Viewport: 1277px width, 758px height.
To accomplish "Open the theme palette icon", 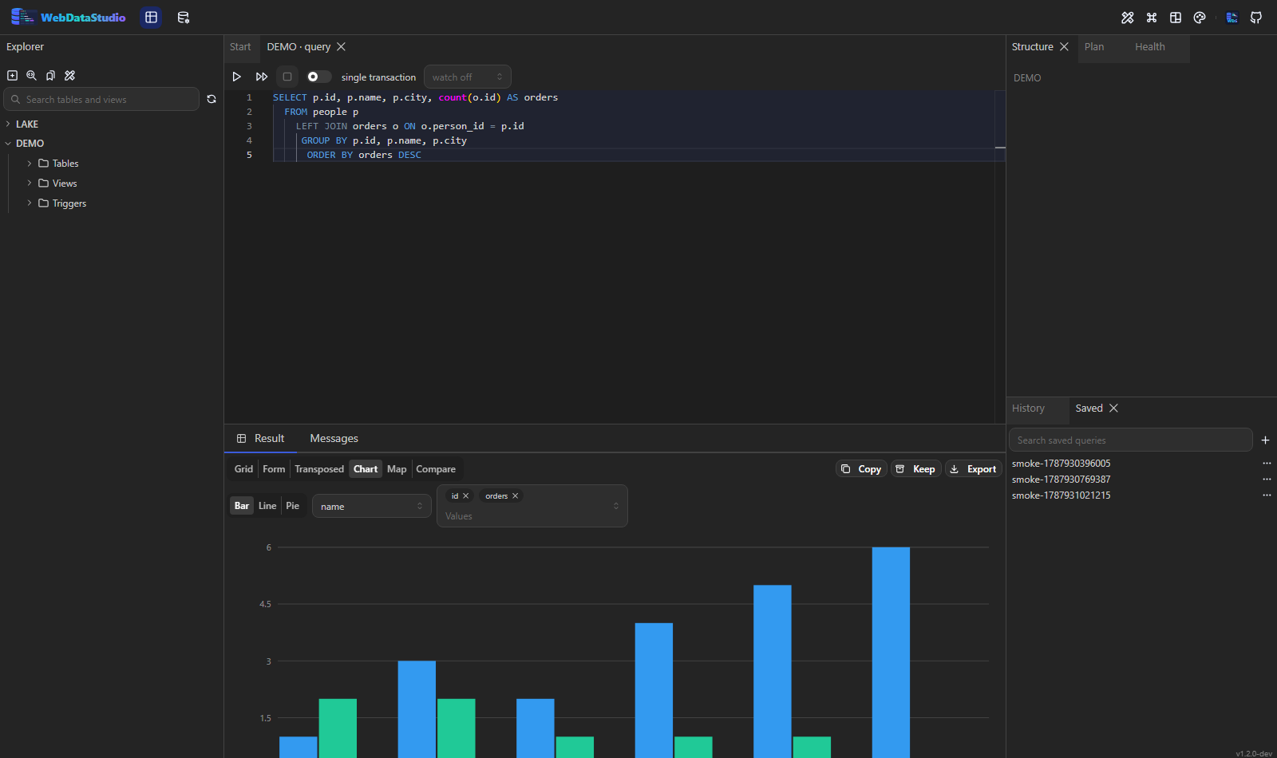I will [1200, 18].
